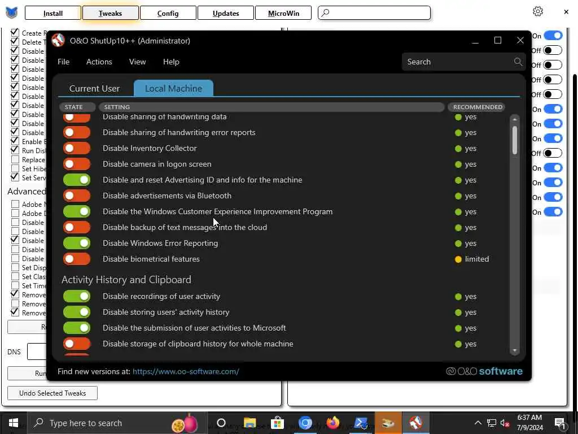
Task: Open MicroWin tab in WinUtil
Action: pos(283,14)
